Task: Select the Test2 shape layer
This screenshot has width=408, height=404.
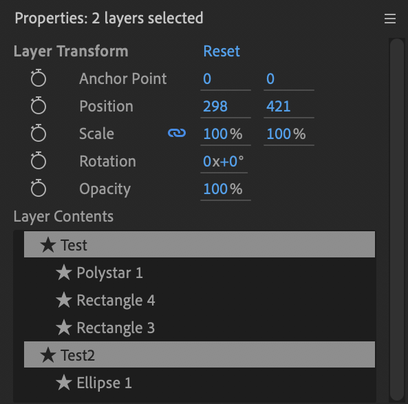Action: point(200,354)
